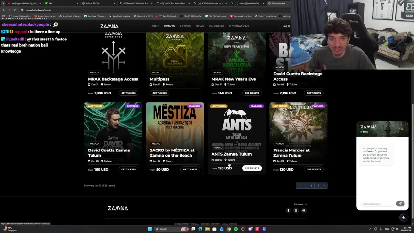Open the DESTINATIONS nav item

[239, 26]
